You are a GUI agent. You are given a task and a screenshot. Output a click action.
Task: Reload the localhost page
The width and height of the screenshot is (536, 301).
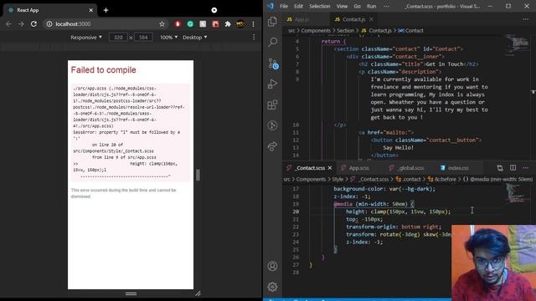pyautogui.click(x=33, y=24)
